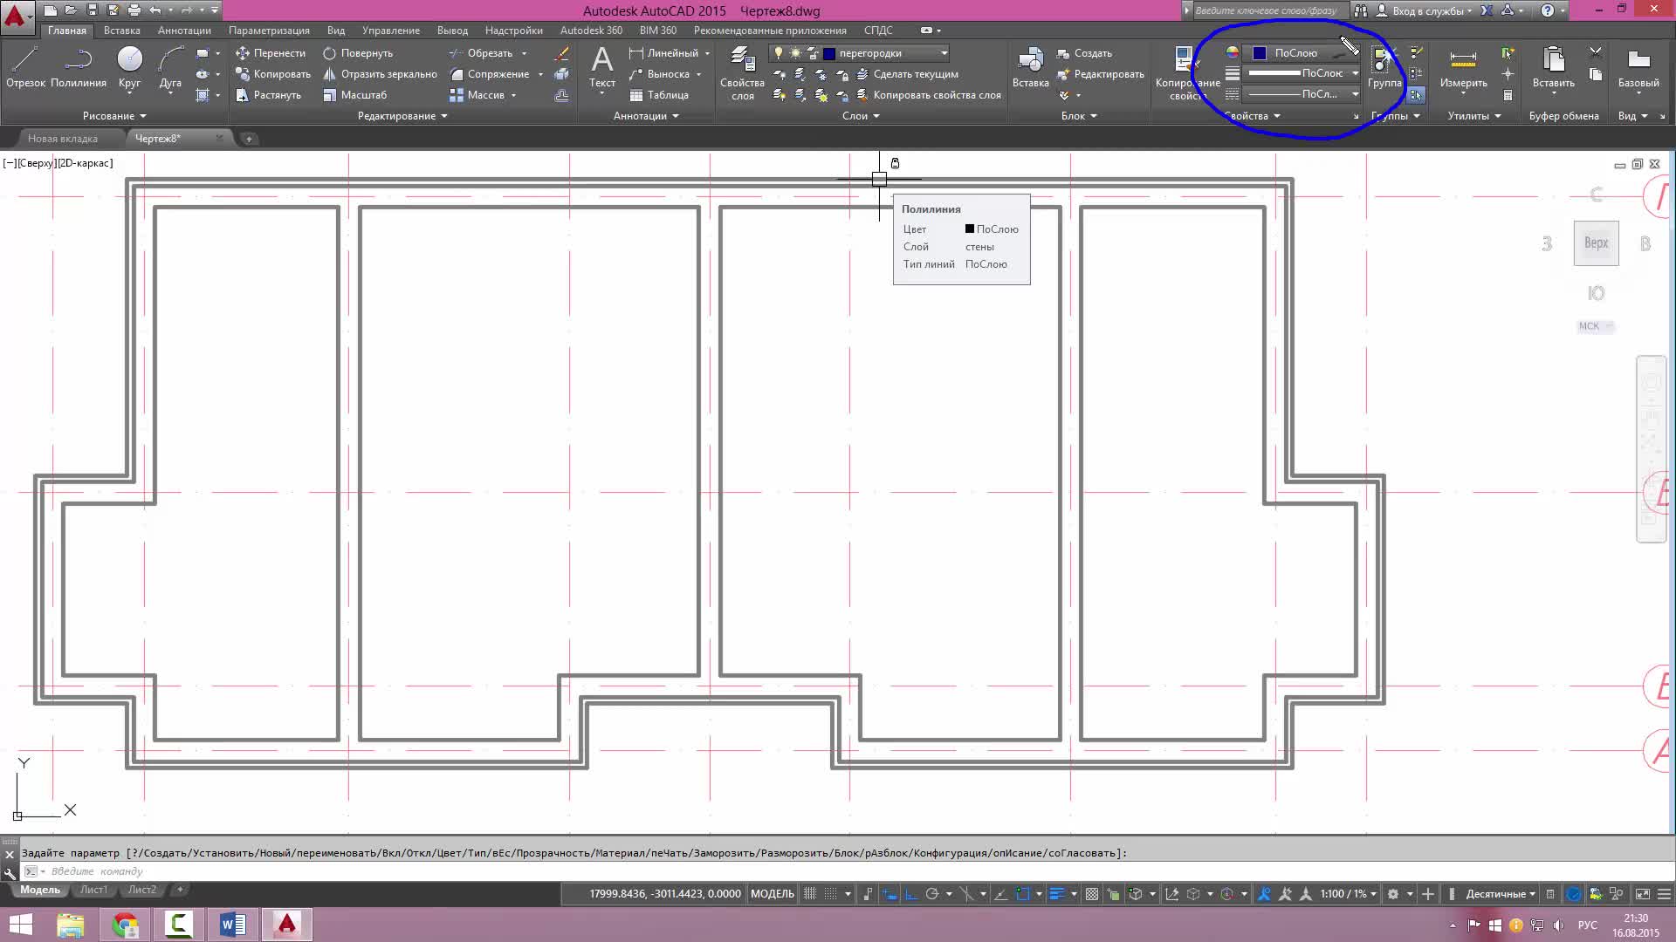
Task: Click the command line wrench settings icon
Action: pyautogui.click(x=10, y=872)
